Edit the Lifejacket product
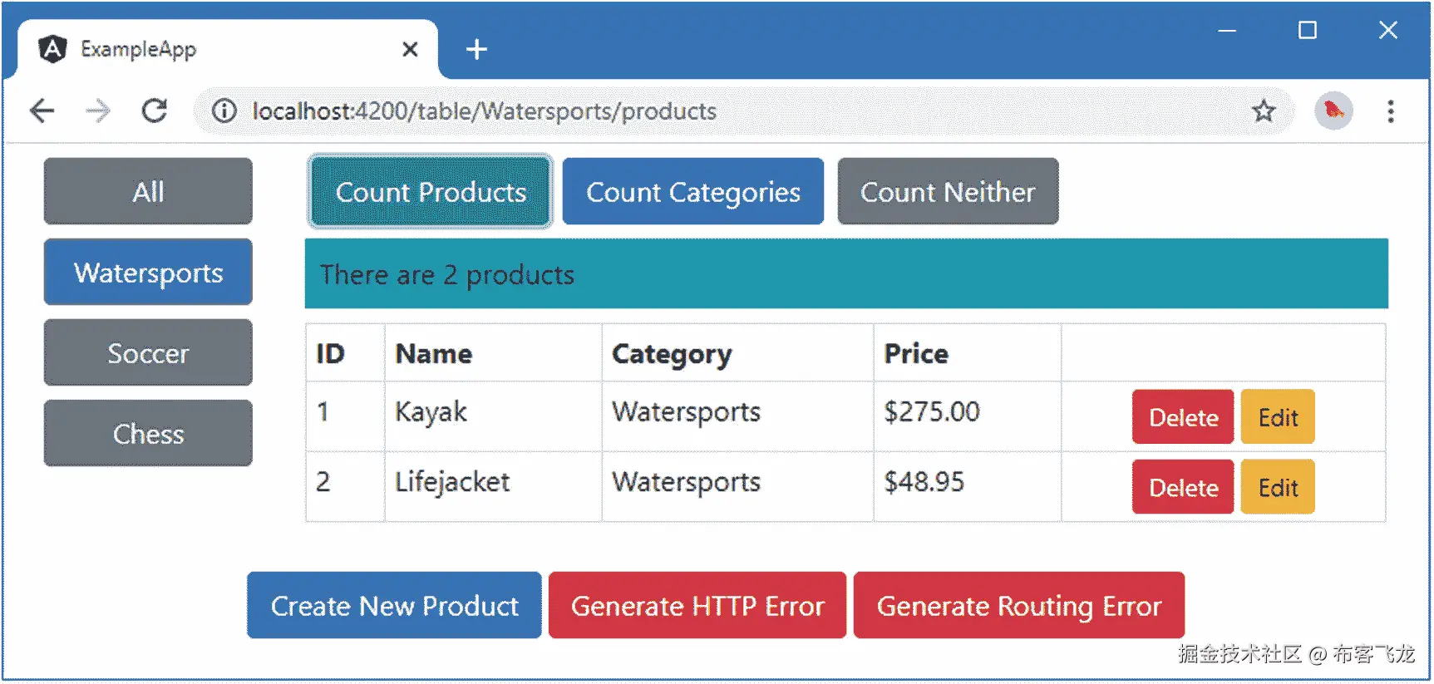Image resolution: width=1434 pixels, height=684 pixels. coord(1278,487)
